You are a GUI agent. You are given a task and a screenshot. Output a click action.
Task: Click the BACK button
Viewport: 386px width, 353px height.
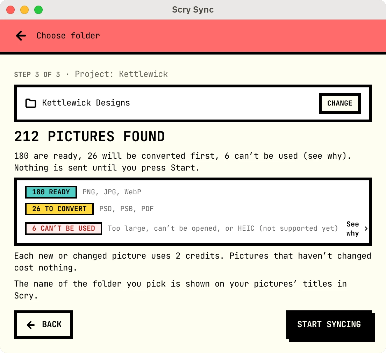click(x=43, y=324)
